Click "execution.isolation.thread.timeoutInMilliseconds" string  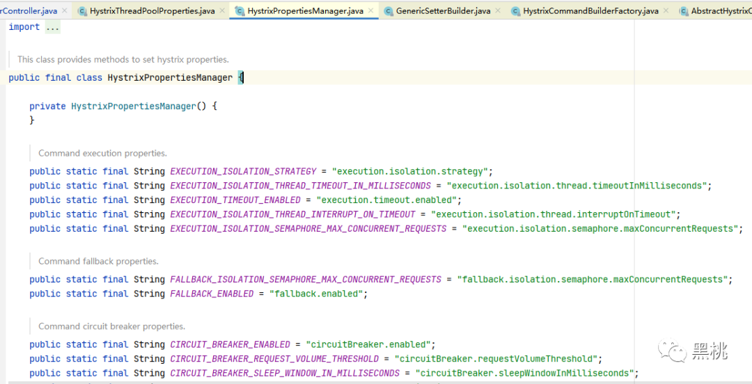[577, 186]
